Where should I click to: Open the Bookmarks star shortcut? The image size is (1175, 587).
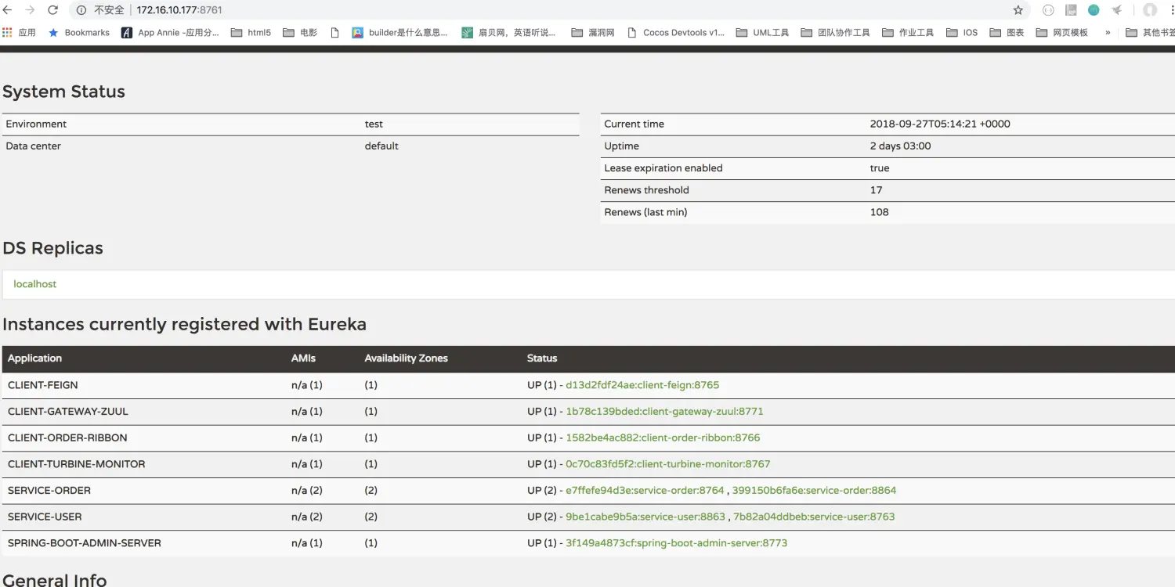(79, 33)
